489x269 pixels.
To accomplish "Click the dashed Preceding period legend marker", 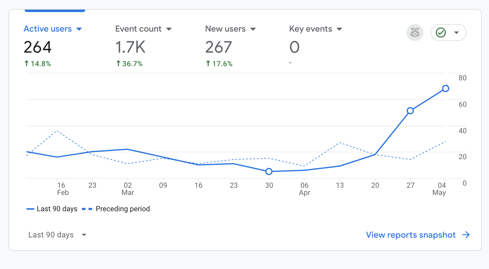I will (87, 209).
